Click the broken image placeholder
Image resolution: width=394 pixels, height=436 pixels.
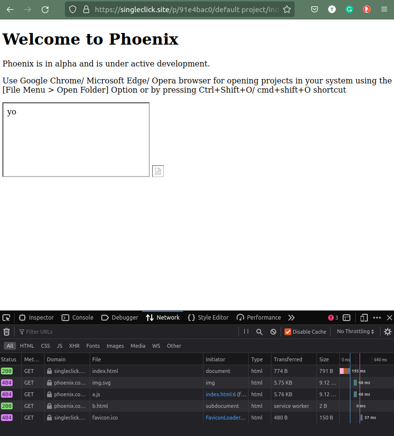point(158,171)
